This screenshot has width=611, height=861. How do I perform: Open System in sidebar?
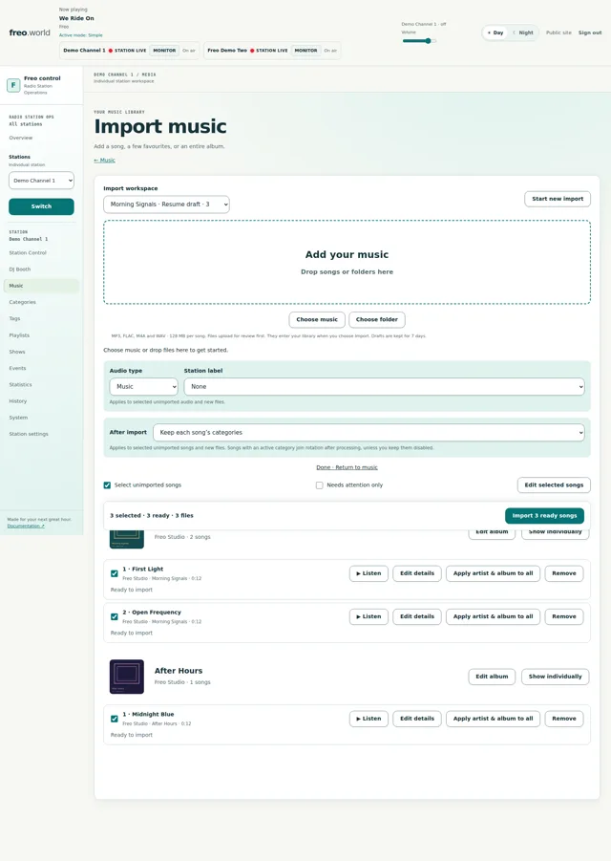click(18, 418)
